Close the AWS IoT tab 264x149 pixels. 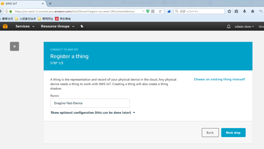(x=43, y=4)
